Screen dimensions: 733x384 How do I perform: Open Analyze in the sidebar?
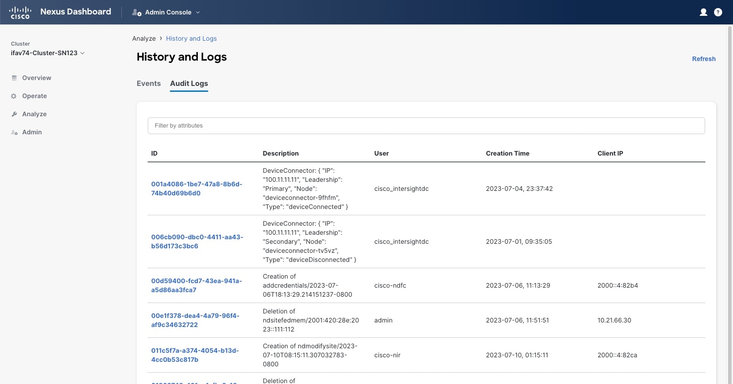(34, 114)
